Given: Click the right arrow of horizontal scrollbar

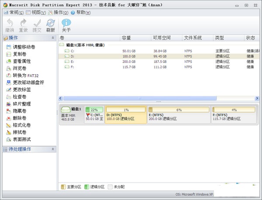Looking at the screenshot, I should [x=257, y=98].
